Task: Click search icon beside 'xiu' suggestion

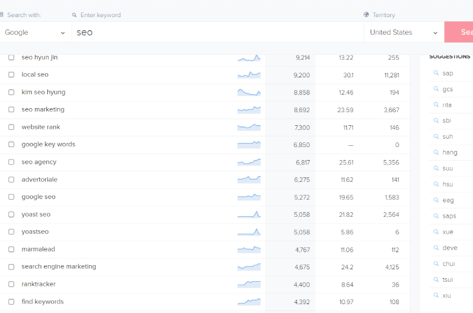Action: click(436, 295)
